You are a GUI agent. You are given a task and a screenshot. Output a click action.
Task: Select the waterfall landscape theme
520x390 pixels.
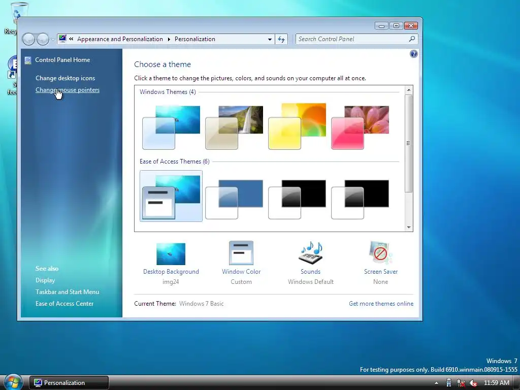(x=234, y=127)
